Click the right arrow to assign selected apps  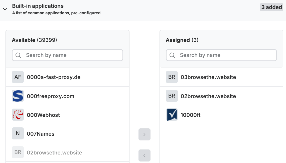145,134
